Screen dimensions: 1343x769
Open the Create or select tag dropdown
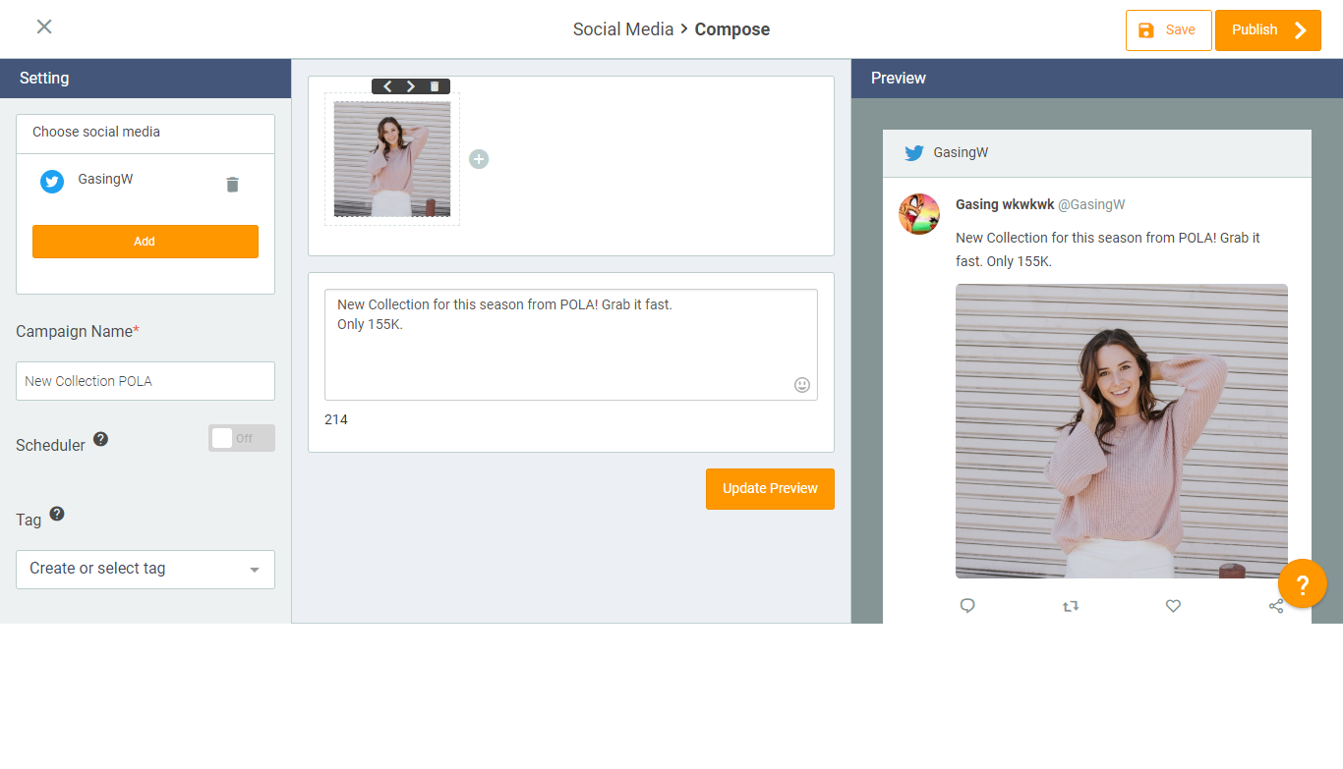point(145,570)
